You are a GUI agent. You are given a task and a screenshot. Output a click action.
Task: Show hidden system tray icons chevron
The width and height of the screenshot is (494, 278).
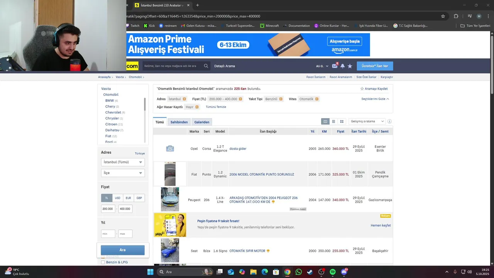click(447, 272)
